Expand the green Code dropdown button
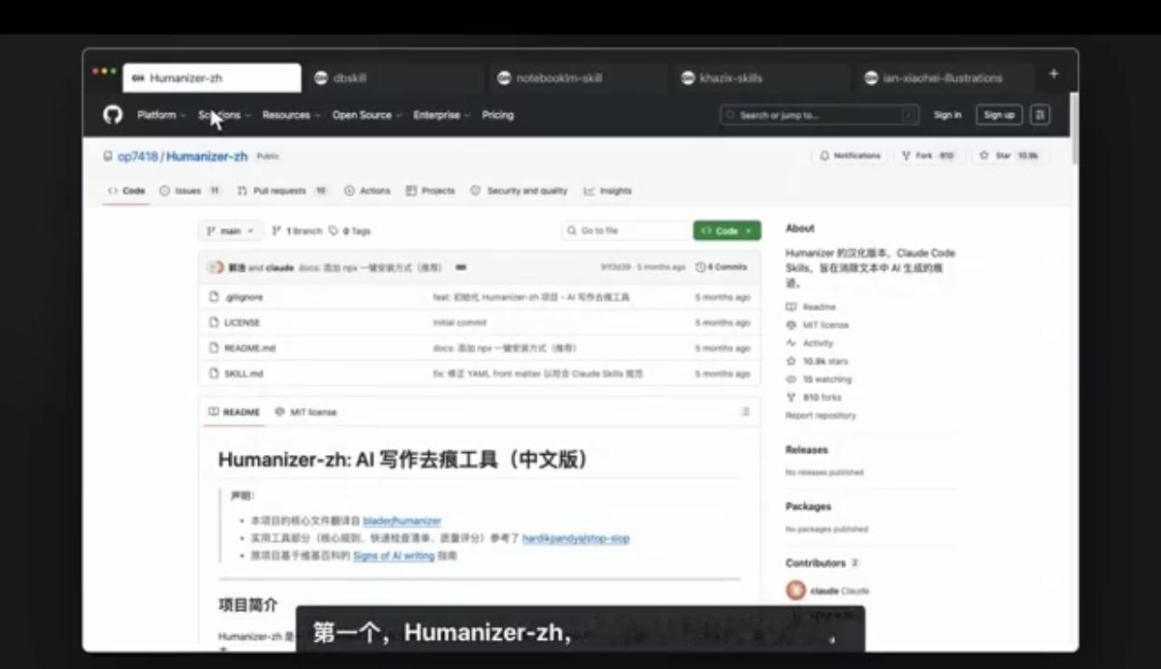The height and width of the screenshot is (669, 1161). [726, 231]
